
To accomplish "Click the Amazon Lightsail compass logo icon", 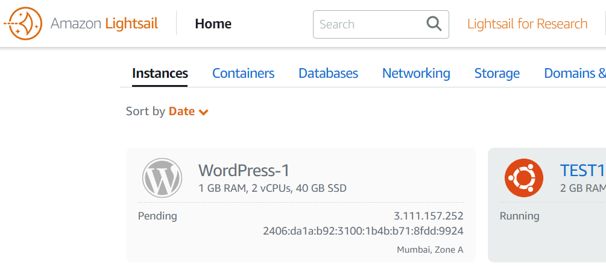I will (23, 24).
